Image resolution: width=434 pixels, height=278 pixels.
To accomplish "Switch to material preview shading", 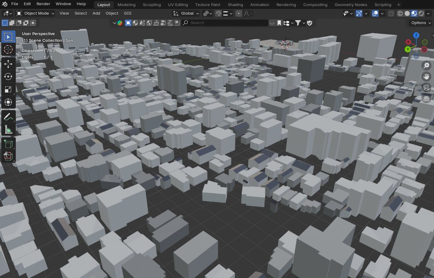I will pyautogui.click(x=414, y=13).
